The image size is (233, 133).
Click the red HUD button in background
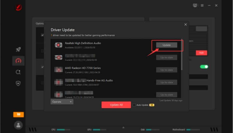(x=201, y=53)
